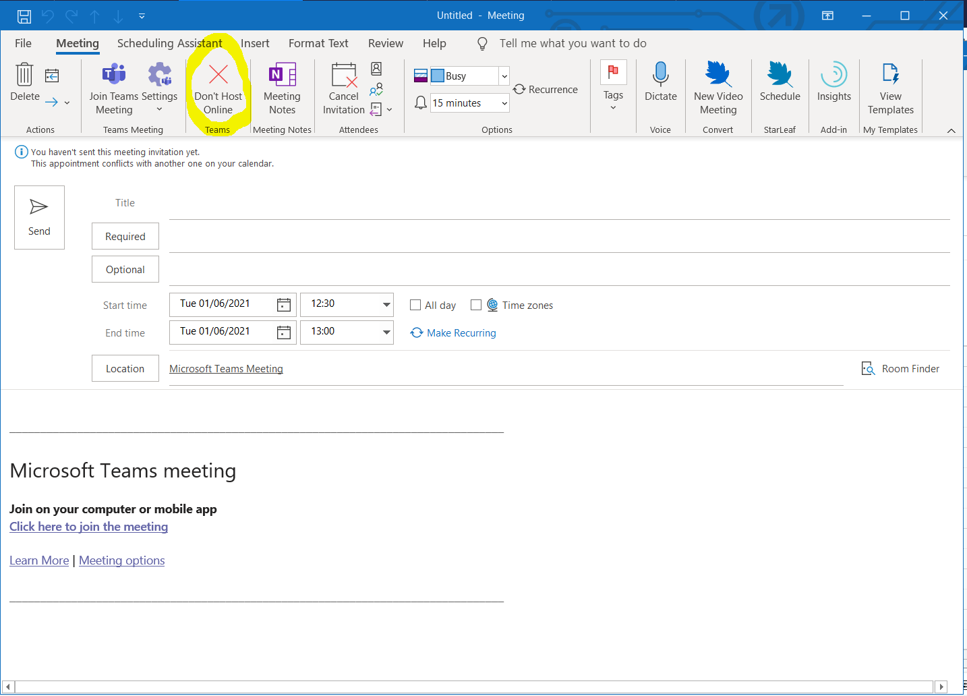Open the Help tab
This screenshot has height=696, width=967.
[x=434, y=43]
